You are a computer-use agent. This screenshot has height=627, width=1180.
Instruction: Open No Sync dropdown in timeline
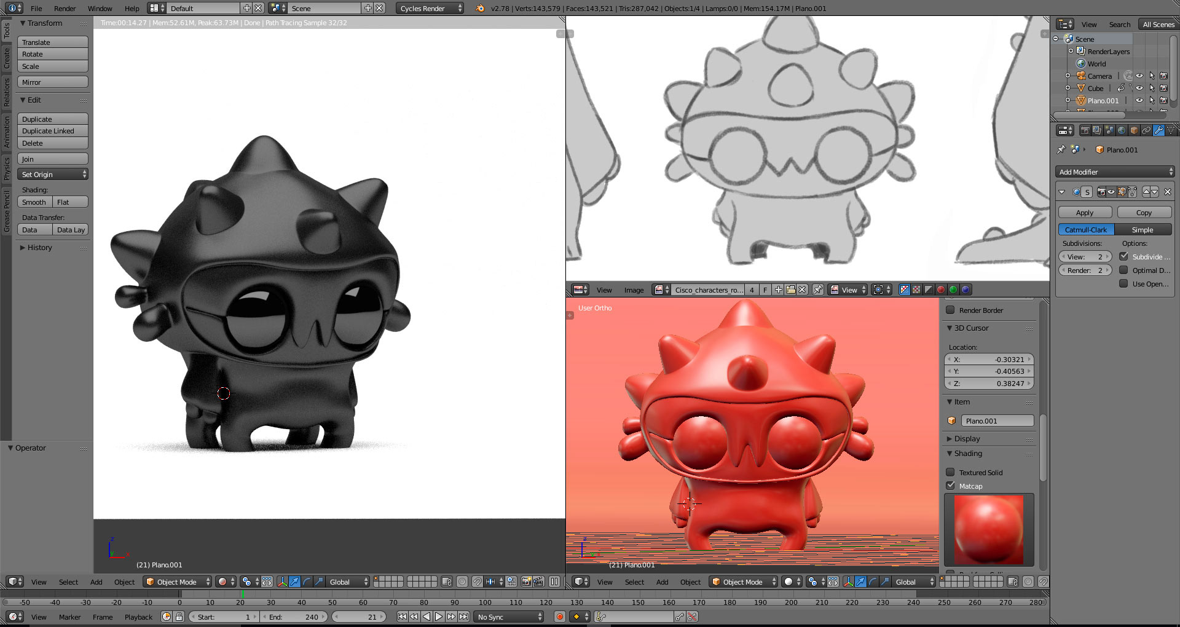point(509,617)
